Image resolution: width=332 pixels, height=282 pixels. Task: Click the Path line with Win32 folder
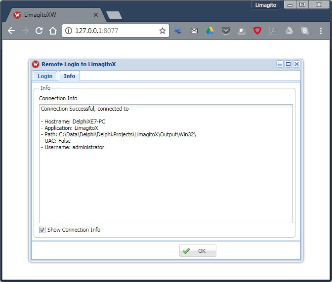pos(119,134)
